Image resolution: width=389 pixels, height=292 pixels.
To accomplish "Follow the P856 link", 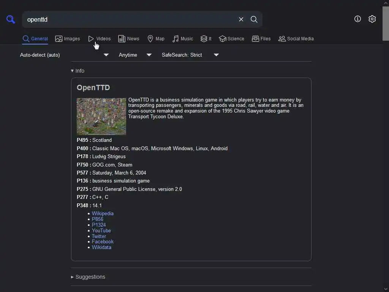I will [98, 219].
